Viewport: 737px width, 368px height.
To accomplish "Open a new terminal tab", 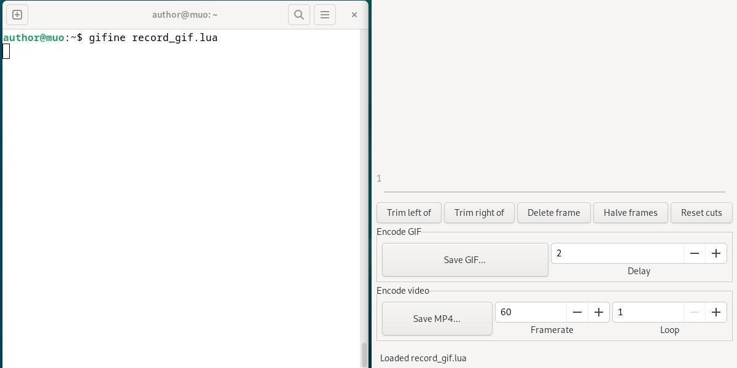I will [17, 14].
